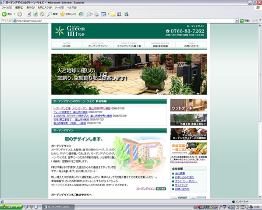
Task: Click the system tray clock
Action: pyautogui.click(x=257, y=207)
